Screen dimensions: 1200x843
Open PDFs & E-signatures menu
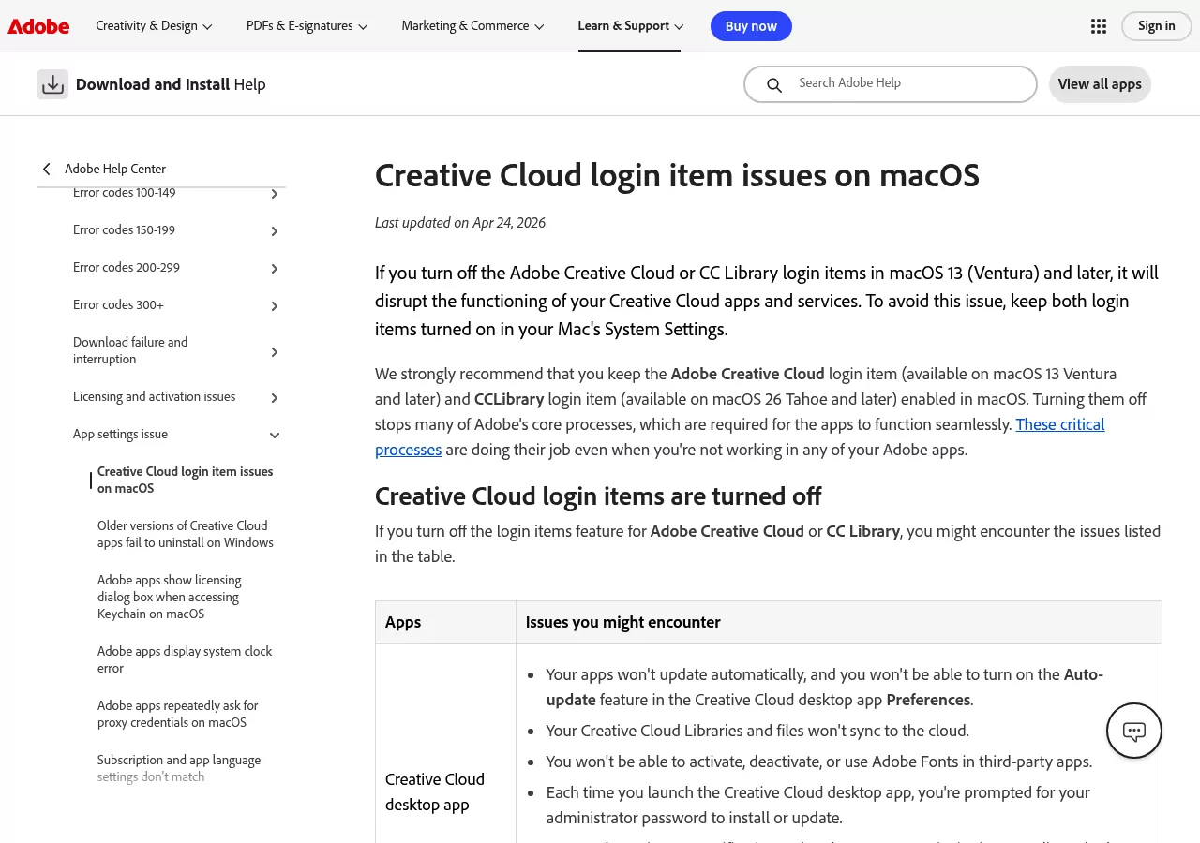click(x=307, y=26)
